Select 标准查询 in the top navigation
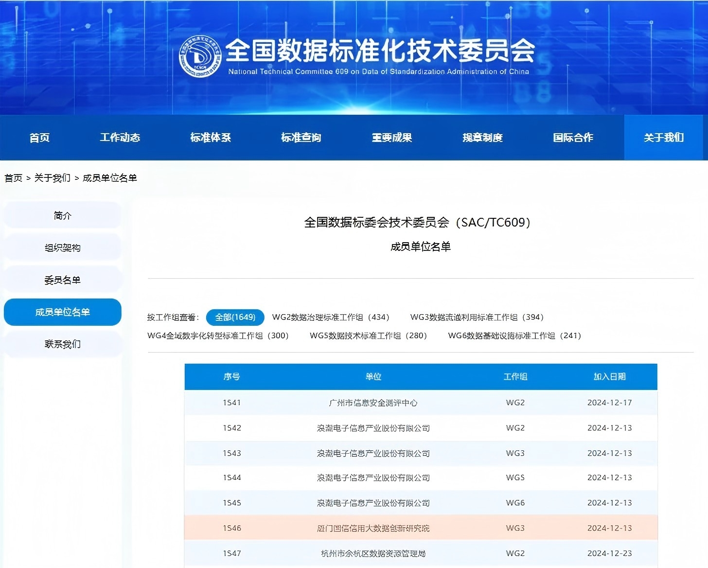This screenshot has width=708, height=568. [x=301, y=138]
